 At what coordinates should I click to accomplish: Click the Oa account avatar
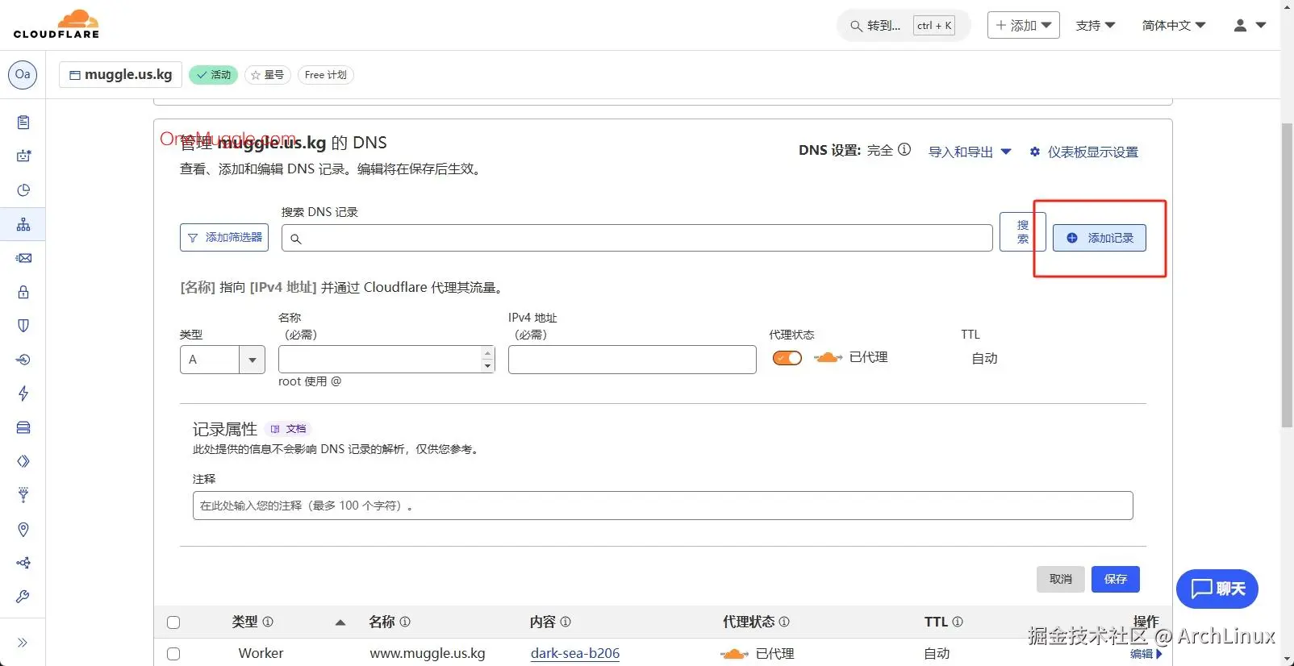click(23, 74)
